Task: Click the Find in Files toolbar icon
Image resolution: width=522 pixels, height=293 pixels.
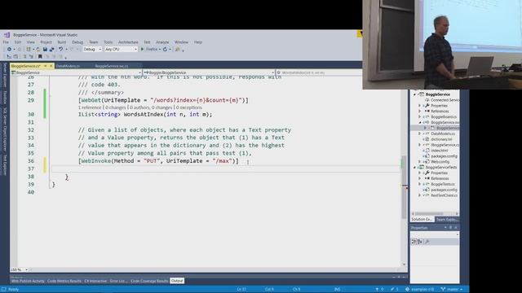Action: 178,49
